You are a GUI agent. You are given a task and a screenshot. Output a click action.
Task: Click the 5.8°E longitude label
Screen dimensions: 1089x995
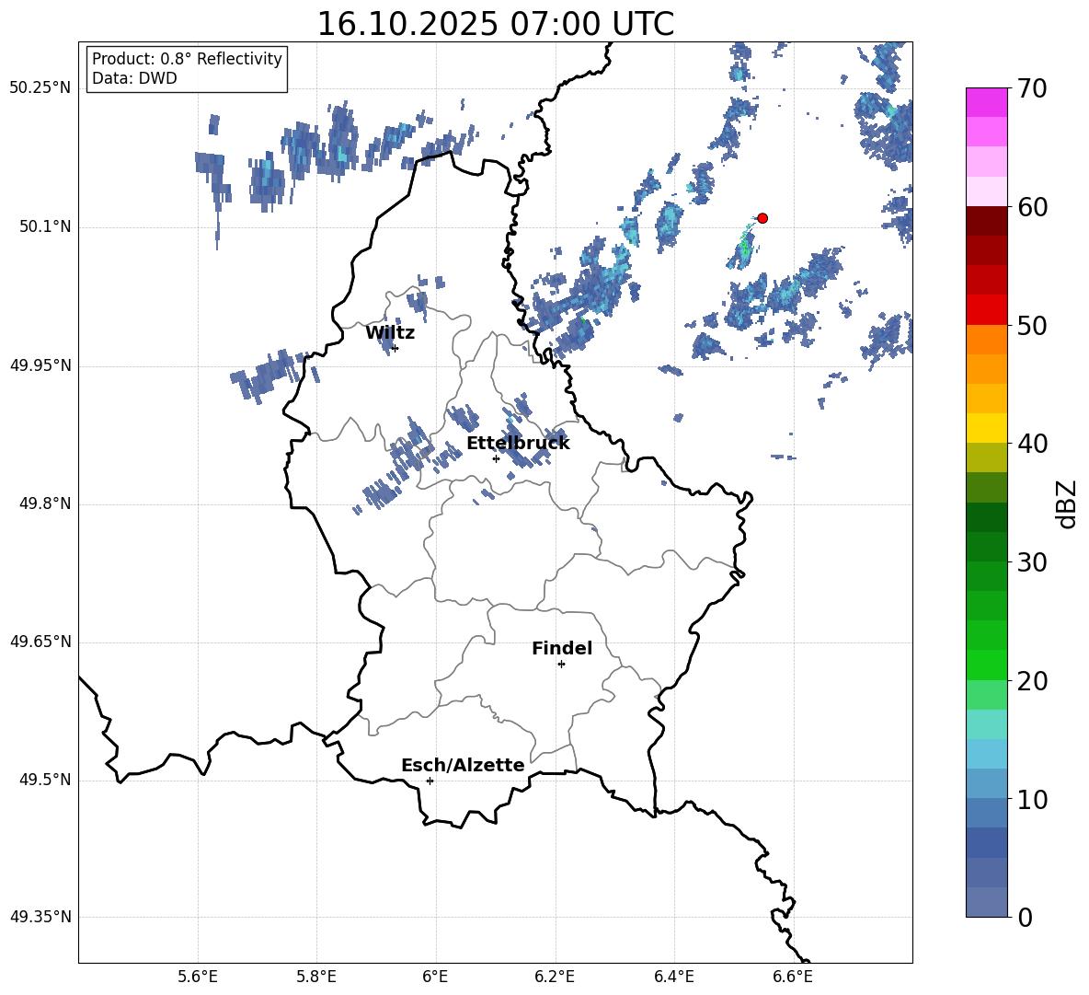[x=316, y=978]
